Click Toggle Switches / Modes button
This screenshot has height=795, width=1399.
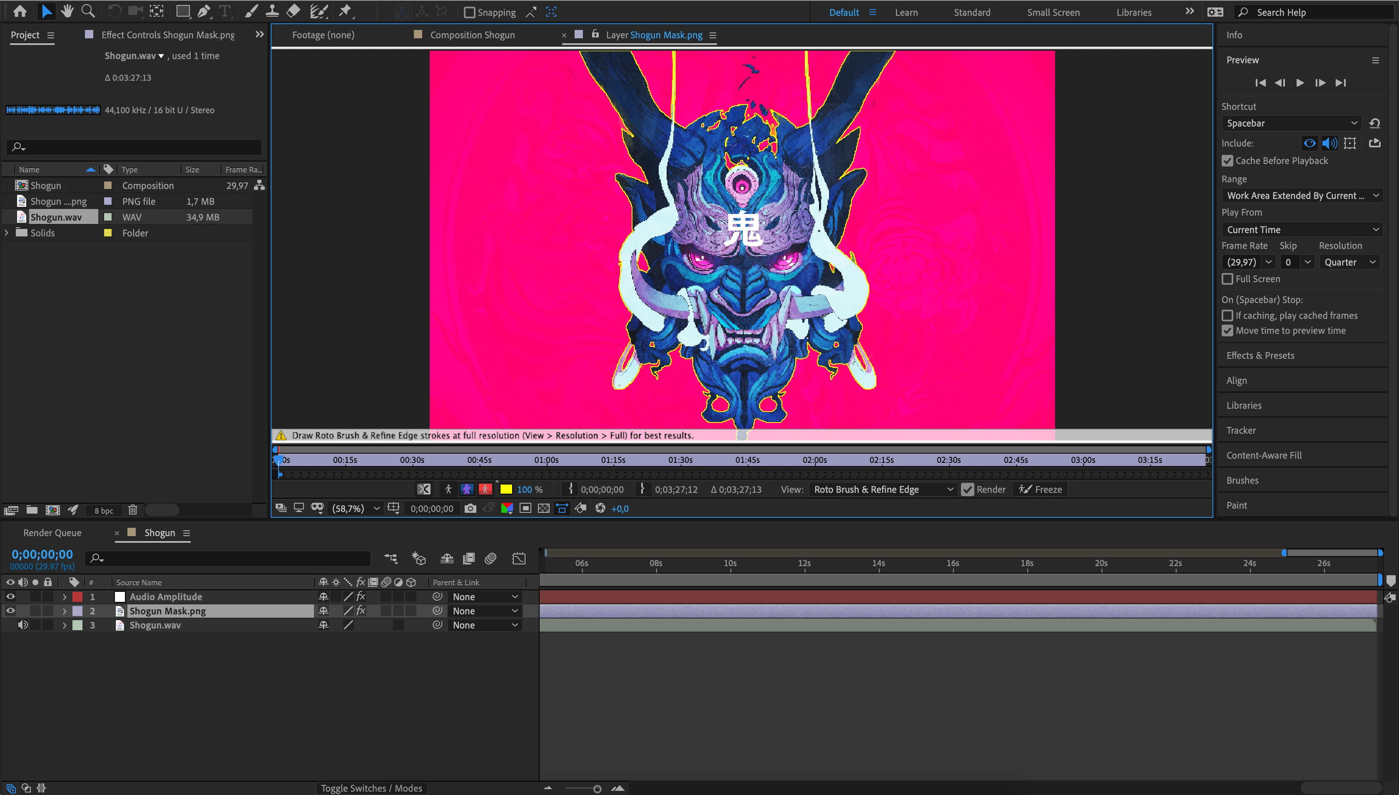coord(371,788)
